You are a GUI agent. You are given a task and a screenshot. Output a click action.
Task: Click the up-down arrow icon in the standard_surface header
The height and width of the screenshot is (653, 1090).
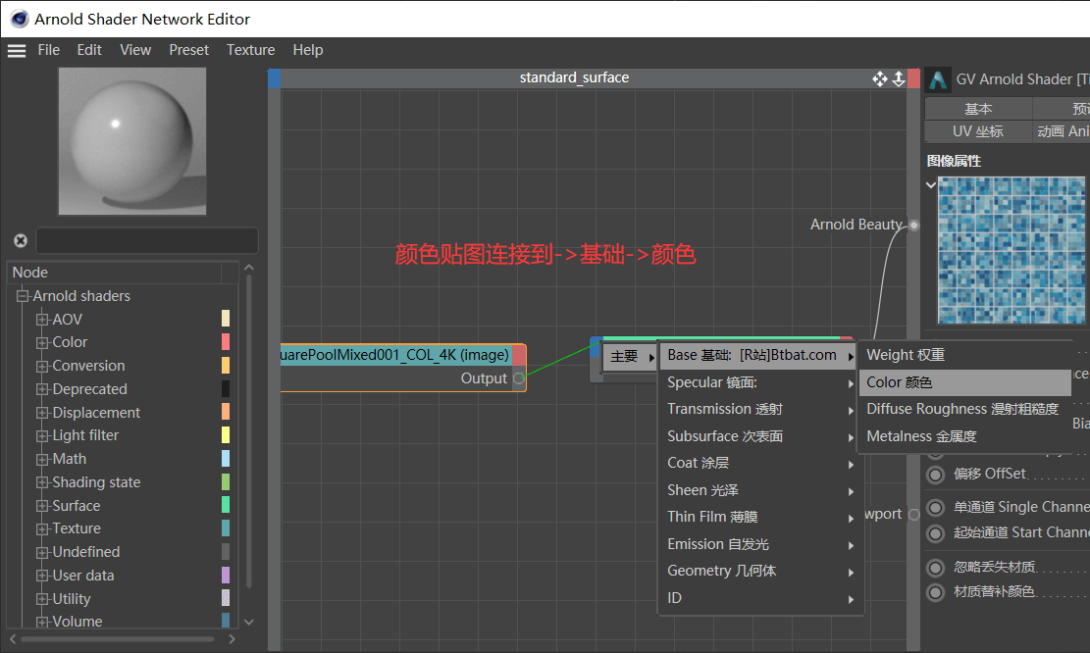click(899, 78)
